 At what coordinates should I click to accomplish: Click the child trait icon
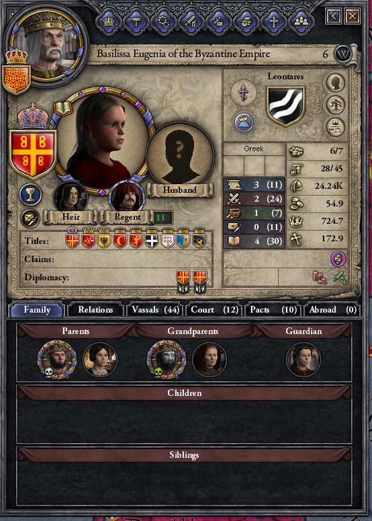338,259
